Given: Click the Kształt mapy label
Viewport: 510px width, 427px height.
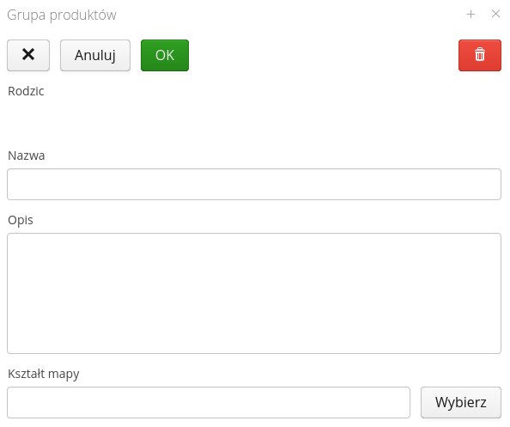Looking at the screenshot, I should pyautogui.click(x=44, y=374).
